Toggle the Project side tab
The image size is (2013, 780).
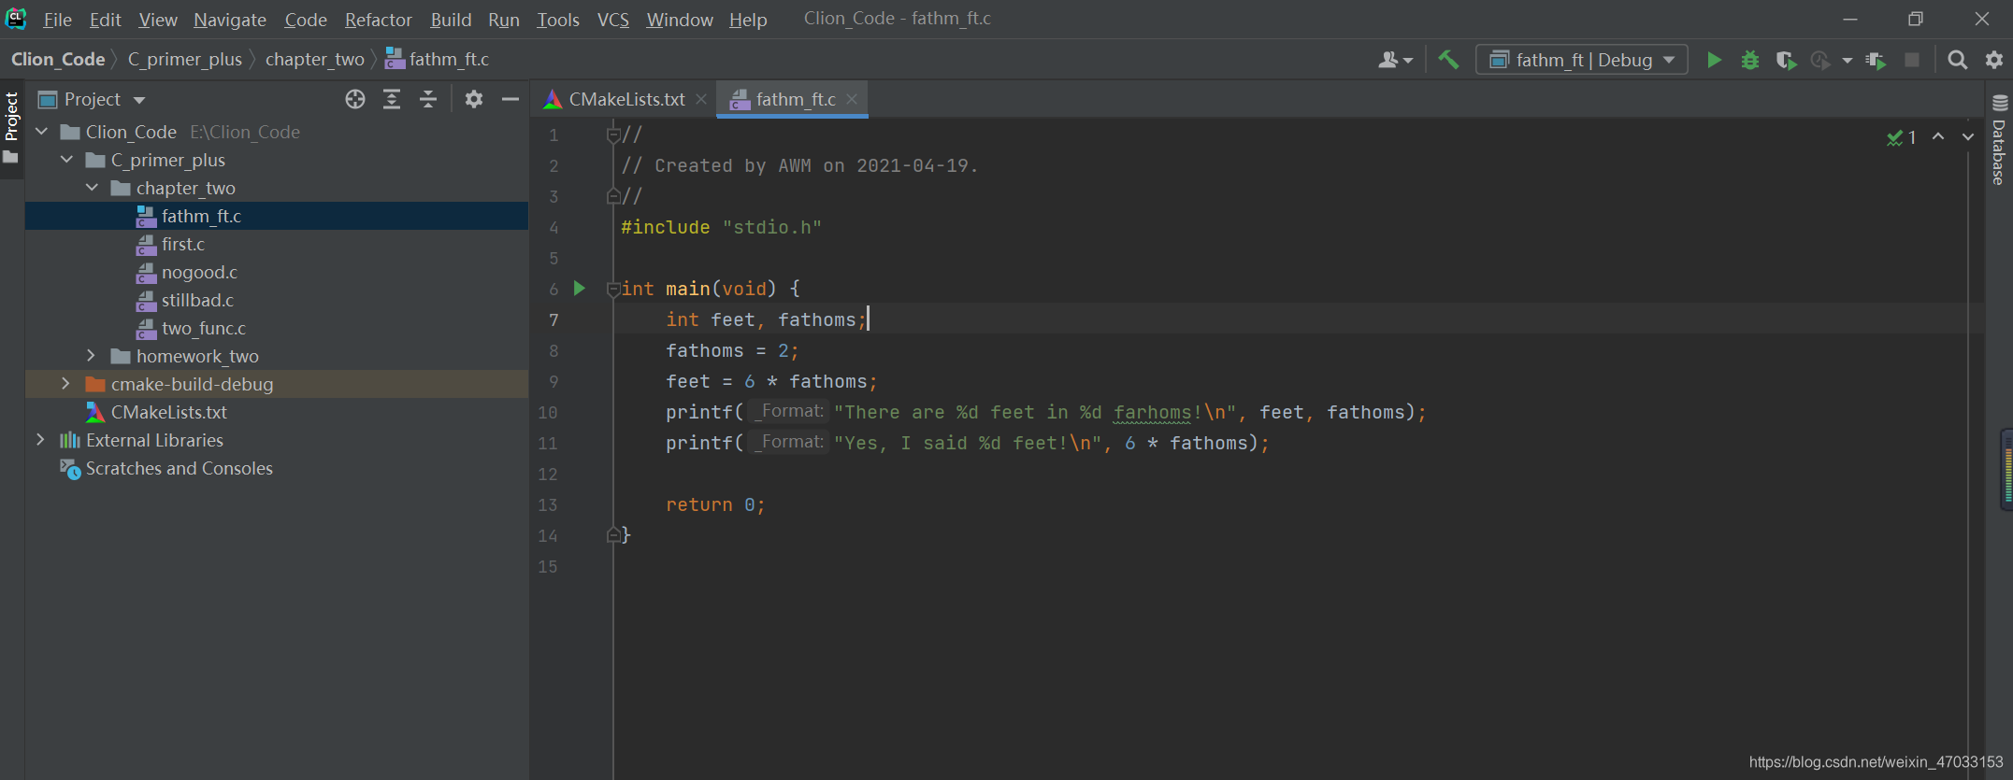coord(11,128)
